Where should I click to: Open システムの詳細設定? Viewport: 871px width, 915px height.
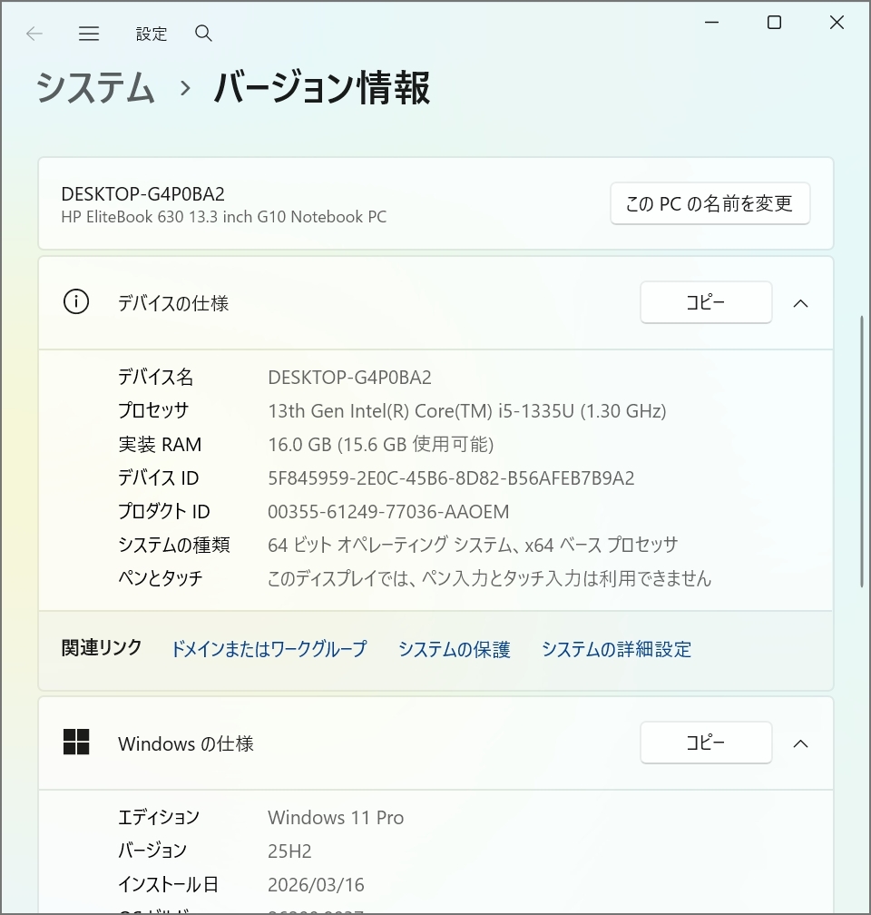tap(616, 649)
